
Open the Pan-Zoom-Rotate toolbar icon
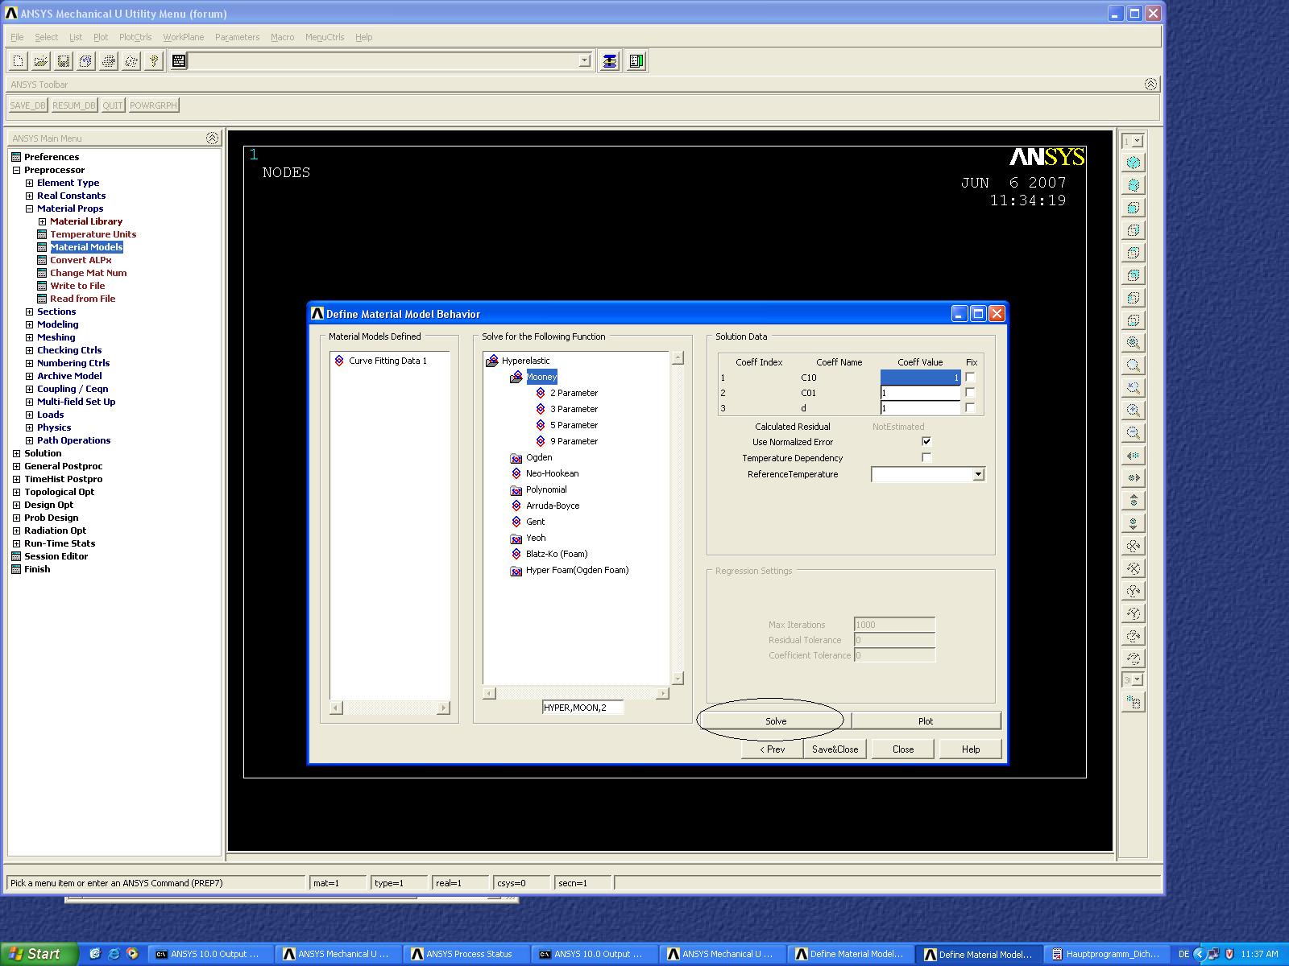point(85,60)
